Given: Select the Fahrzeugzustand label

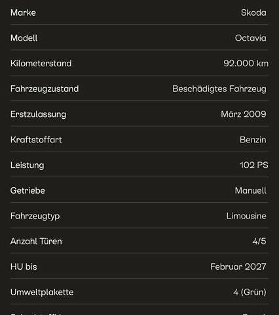Looking at the screenshot, I should (45, 89).
